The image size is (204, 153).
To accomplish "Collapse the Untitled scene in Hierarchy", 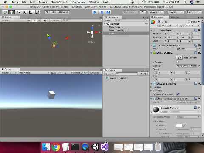I will tap(105, 24).
